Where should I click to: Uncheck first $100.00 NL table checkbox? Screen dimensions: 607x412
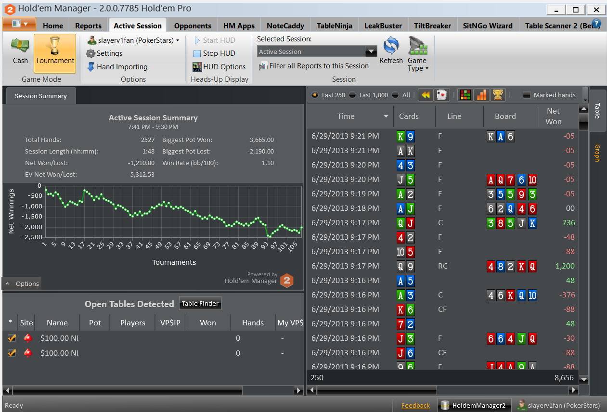tap(12, 338)
